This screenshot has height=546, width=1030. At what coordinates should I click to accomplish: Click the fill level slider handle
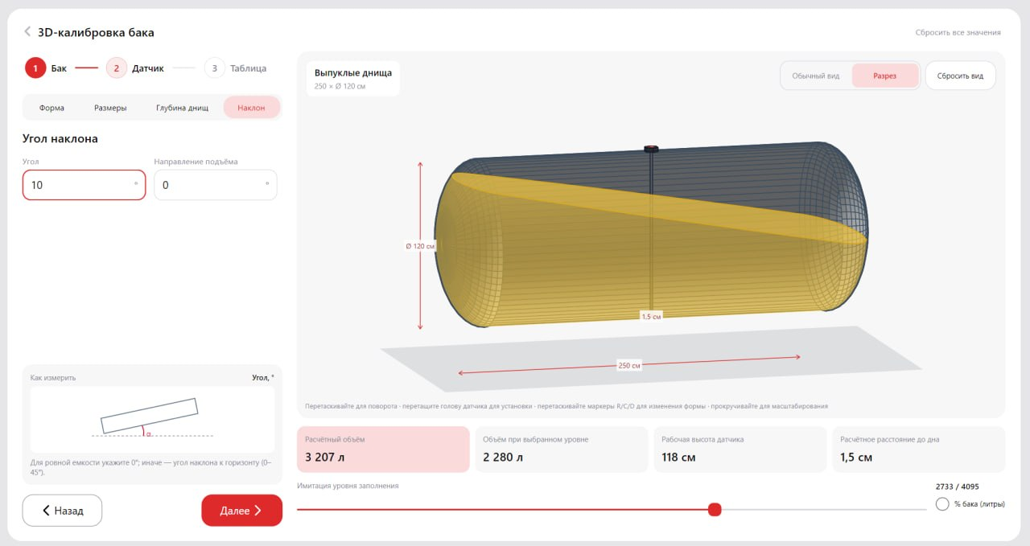click(x=715, y=509)
